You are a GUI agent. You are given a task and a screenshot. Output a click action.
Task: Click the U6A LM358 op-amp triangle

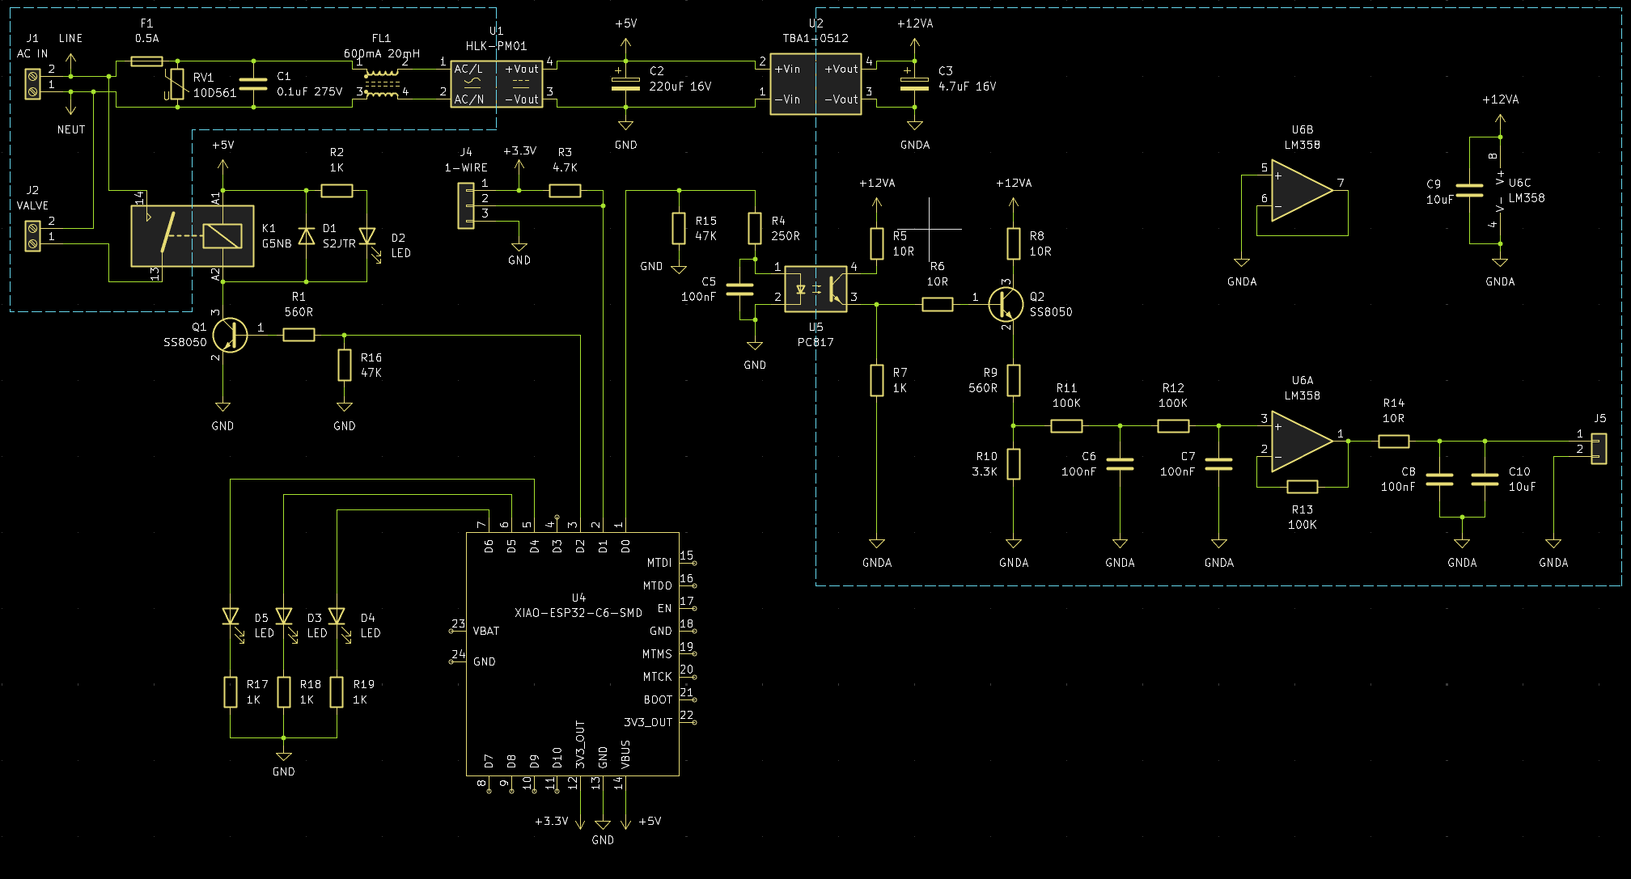pos(1302,441)
